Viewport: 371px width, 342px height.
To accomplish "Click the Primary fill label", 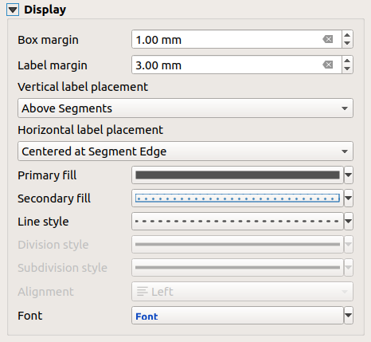I will pos(47,175).
